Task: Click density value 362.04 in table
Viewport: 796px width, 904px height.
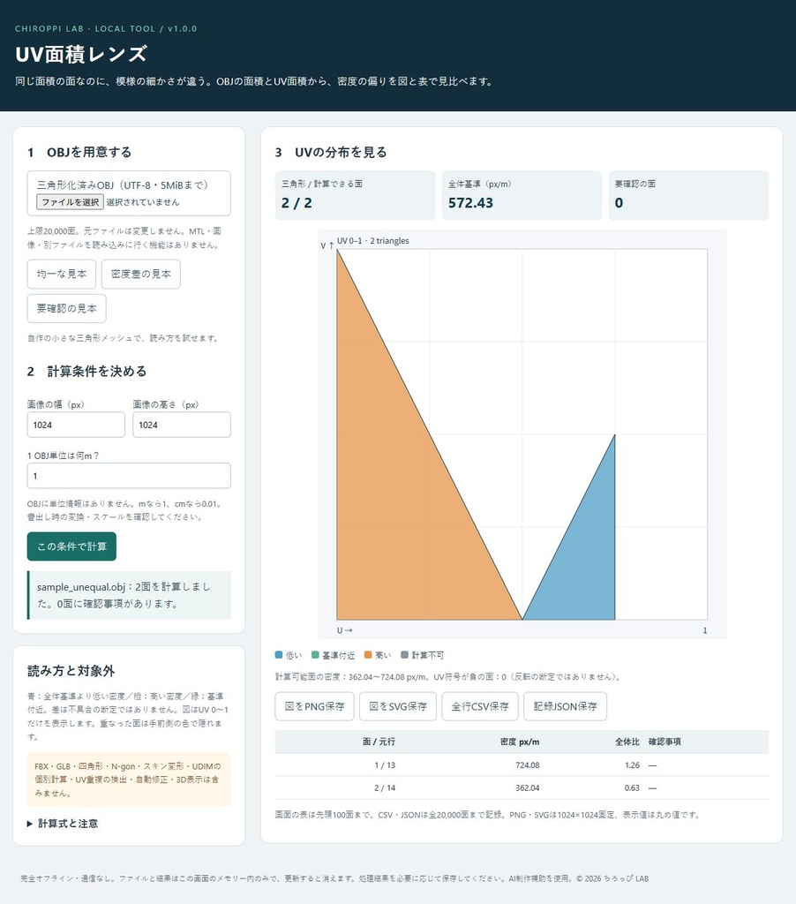Action: click(x=528, y=787)
